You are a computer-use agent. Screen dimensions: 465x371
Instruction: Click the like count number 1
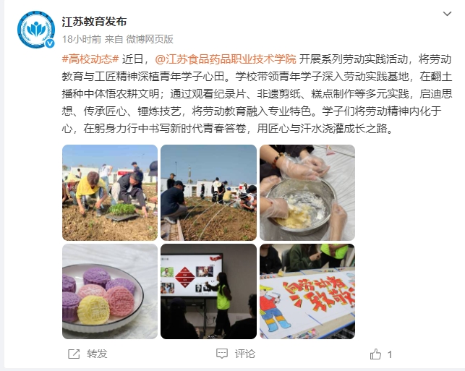point(390,354)
